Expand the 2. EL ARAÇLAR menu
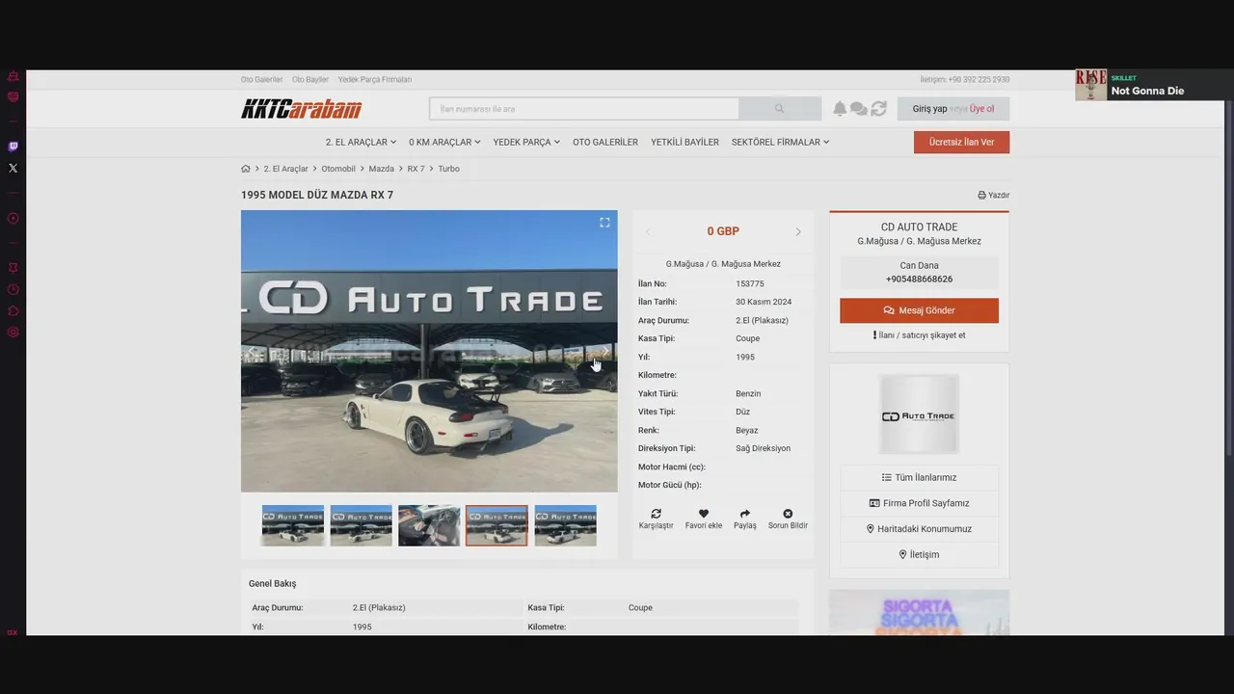This screenshot has width=1234, height=694. click(x=361, y=142)
